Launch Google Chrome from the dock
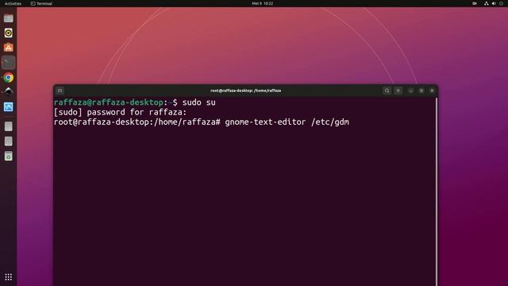 point(9,78)
